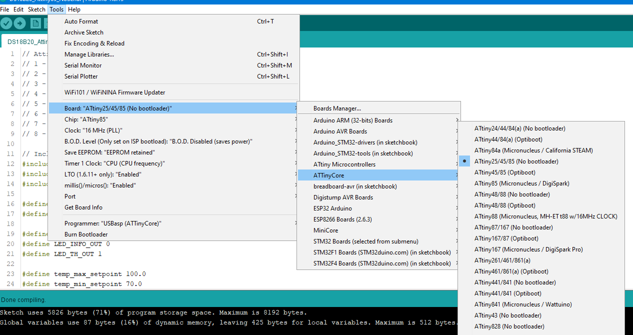633x335 pixels.
Task: Choose Auto Format from Tools menu
Action: coord(173,21)
